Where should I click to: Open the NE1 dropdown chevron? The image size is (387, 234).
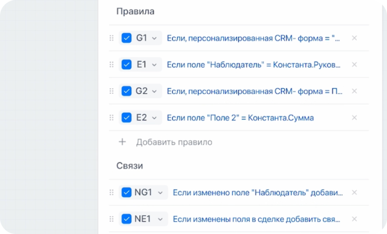click(160, 219)
